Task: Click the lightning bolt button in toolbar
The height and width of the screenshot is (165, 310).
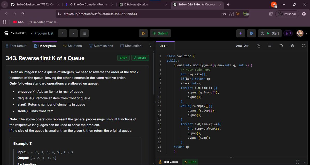Action: (241, 33)
